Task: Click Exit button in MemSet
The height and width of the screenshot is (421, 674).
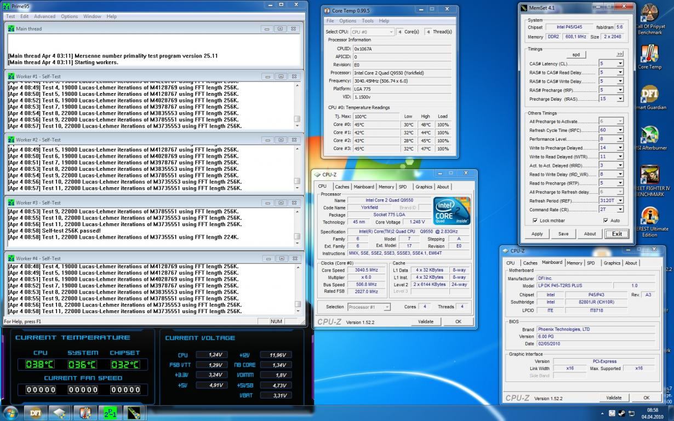Action: click(617, 234)
